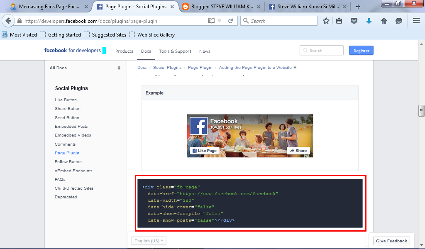Viewport: 425px width, 249px height.
Task: Open the chat smiley icon in toolbar
Action: (x=399, y=21)
